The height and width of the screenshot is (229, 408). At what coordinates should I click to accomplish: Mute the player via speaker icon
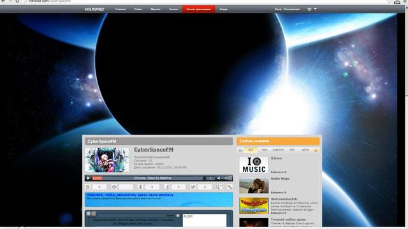tap(218, 178)
